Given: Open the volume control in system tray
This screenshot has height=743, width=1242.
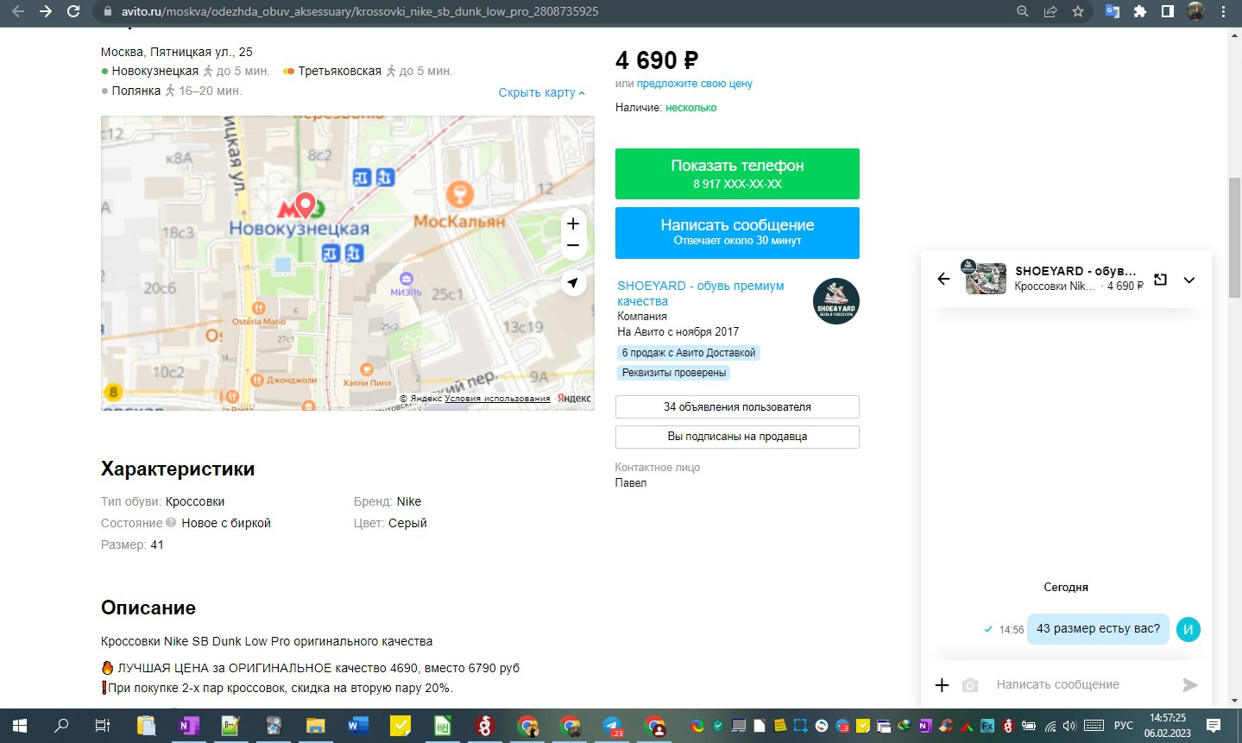Looking at the screenshot, I should [x=1069, y=726].
